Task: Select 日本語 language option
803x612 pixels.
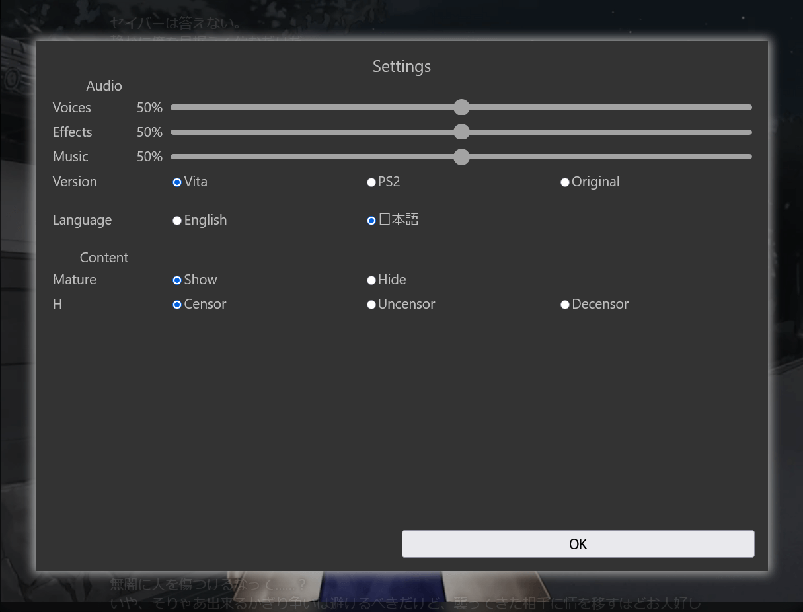Action: (371, 221)
